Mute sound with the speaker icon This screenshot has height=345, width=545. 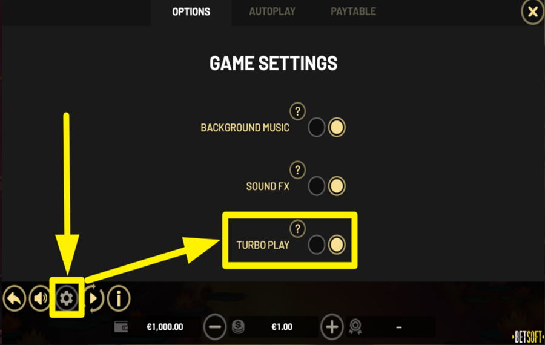(x=39, y=298)
